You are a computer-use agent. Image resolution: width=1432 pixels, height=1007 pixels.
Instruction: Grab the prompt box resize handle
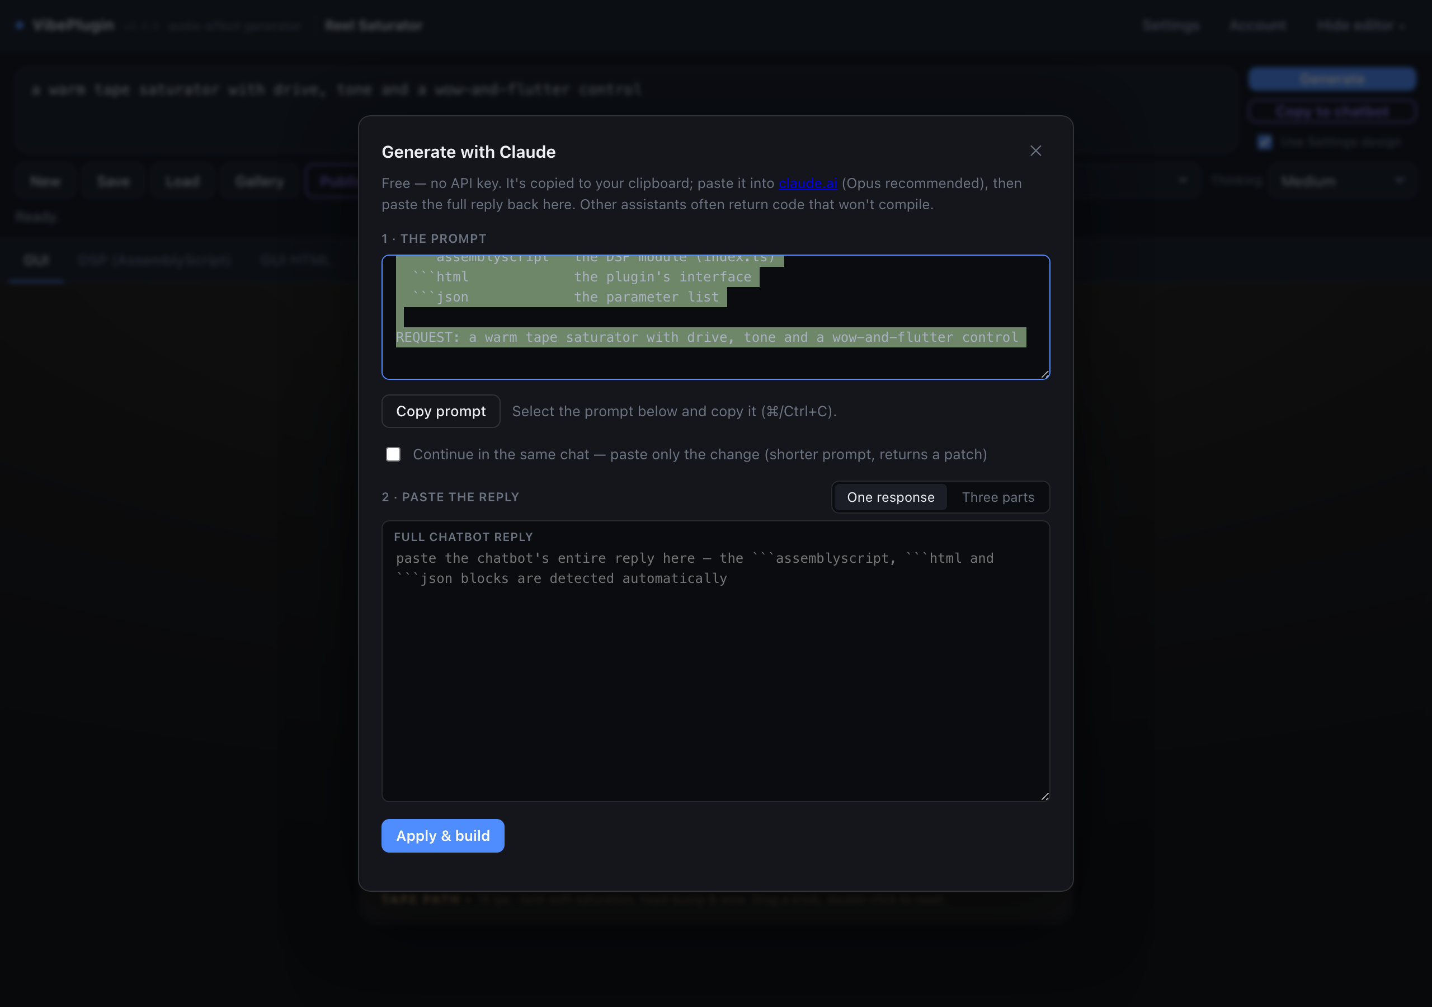point(1045,374)
